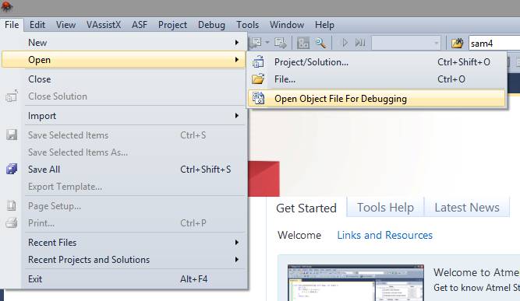Open the VAssistX menu
The image size is (520, 301).
tap(104, 25)
